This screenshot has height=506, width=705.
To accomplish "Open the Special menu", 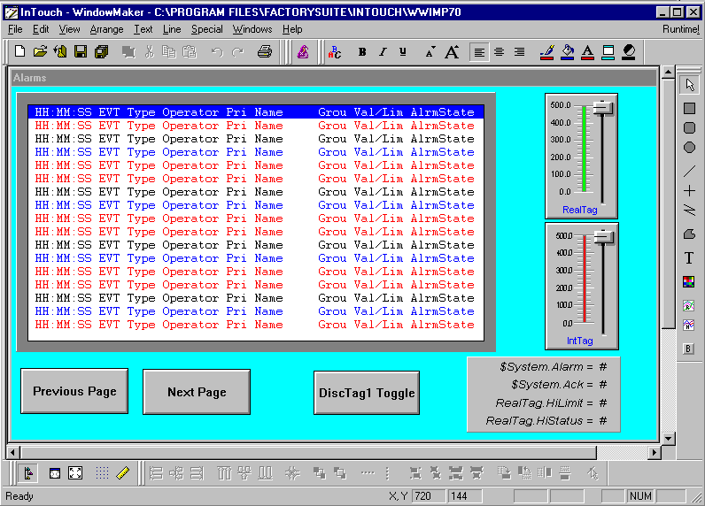I will [x=207, y=29].
